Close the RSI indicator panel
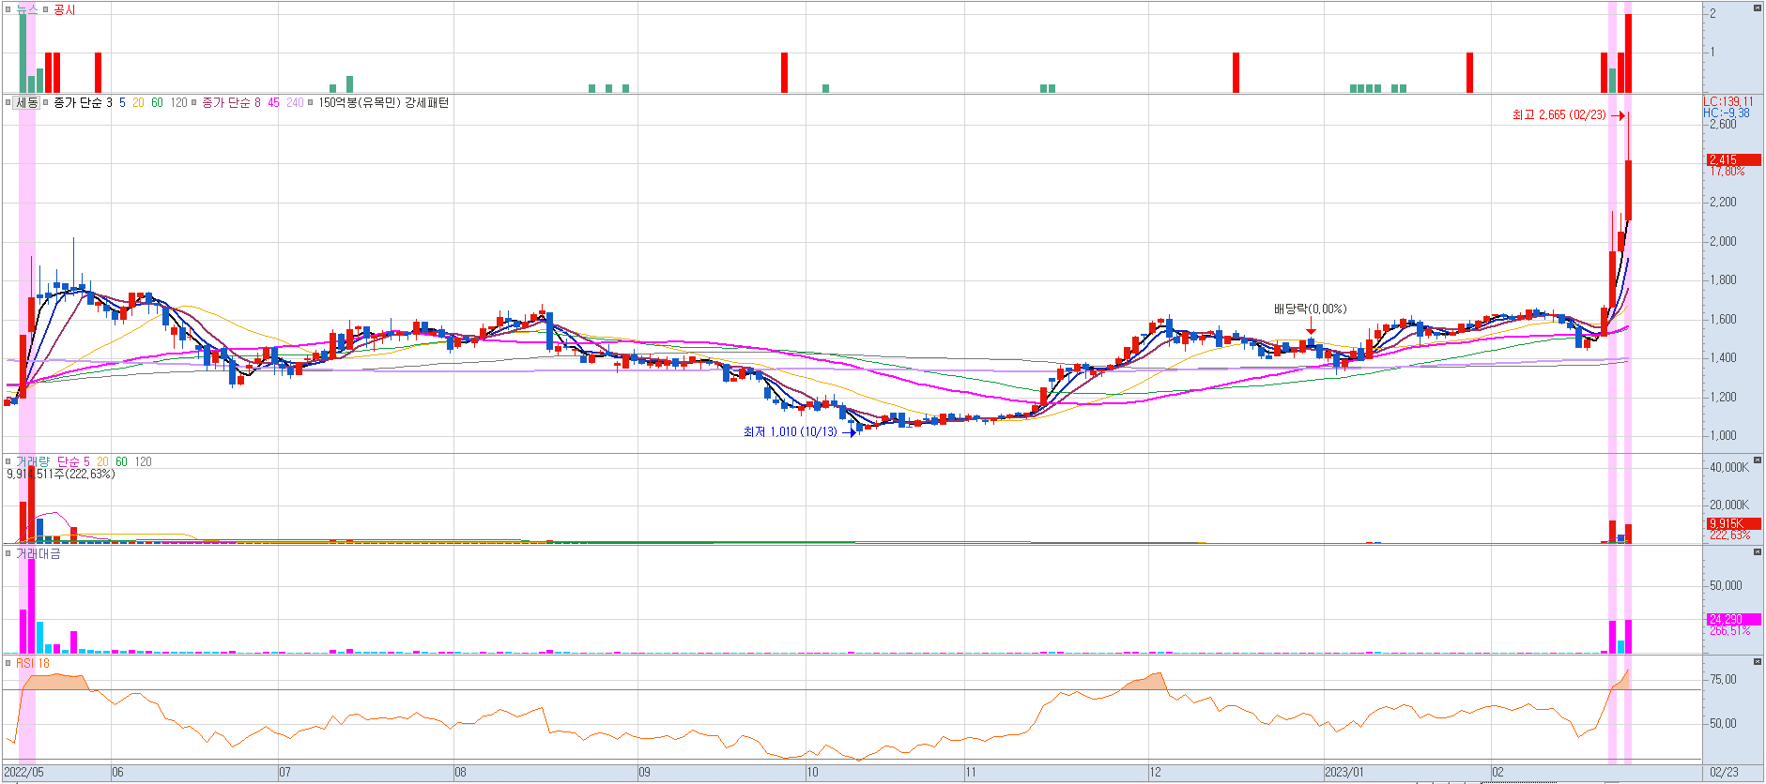This screenshot has width=1766, height=784. pyautogui.click(x=1758, y=662)
